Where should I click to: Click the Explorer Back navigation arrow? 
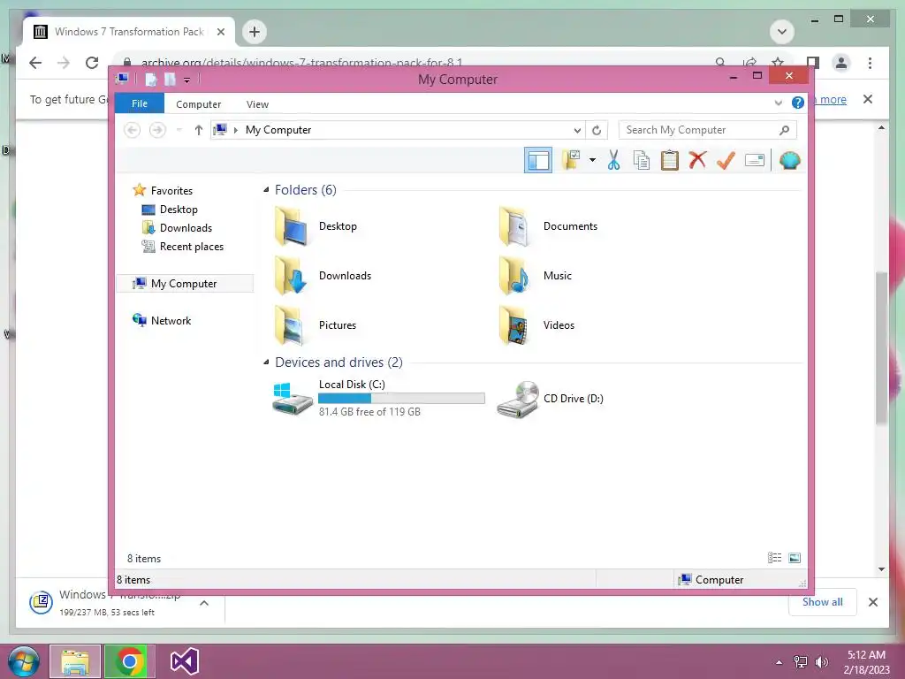tap(133, 130)
